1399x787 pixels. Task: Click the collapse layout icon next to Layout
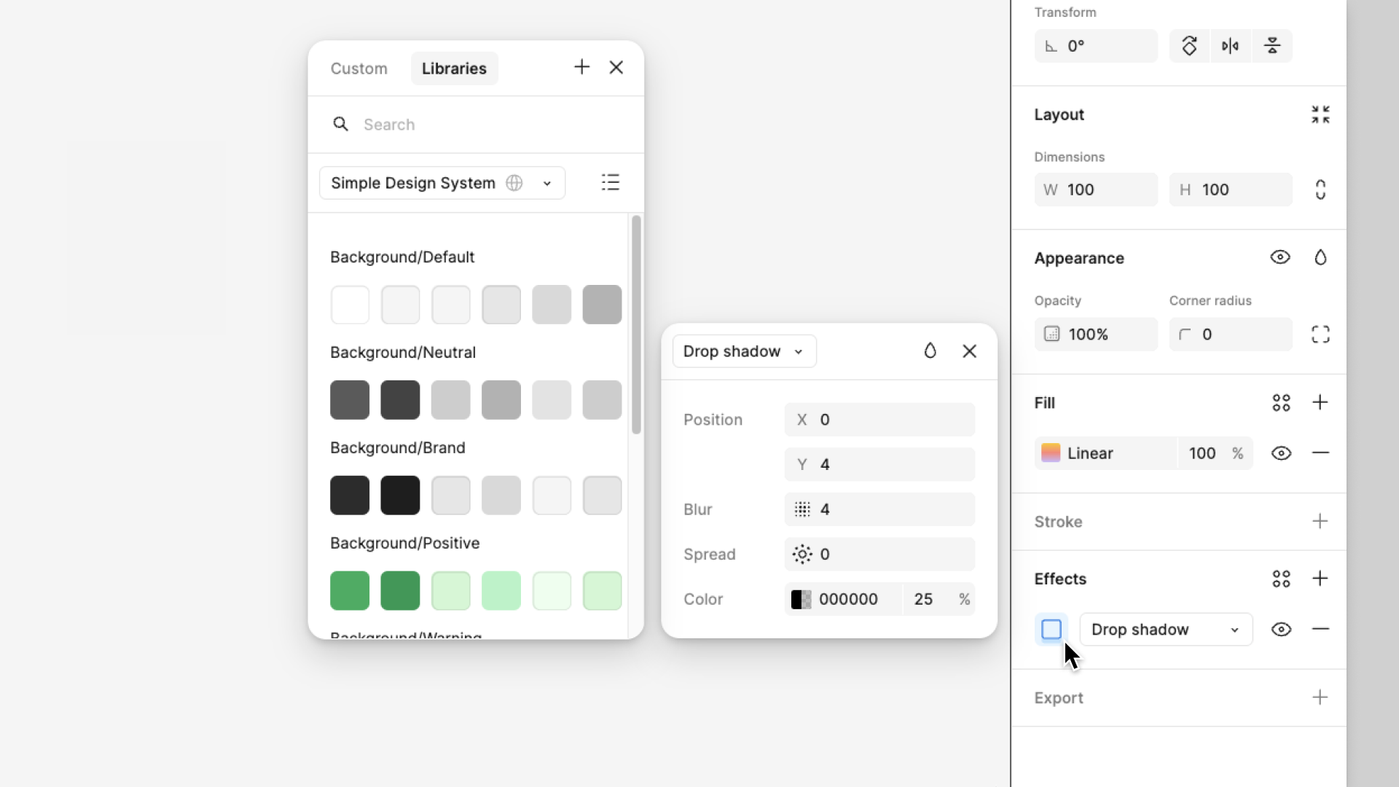coord(1320,114)
